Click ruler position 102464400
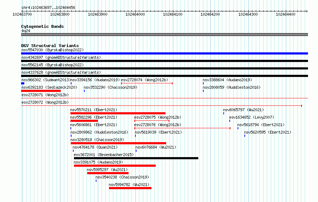 click(285, 14)
